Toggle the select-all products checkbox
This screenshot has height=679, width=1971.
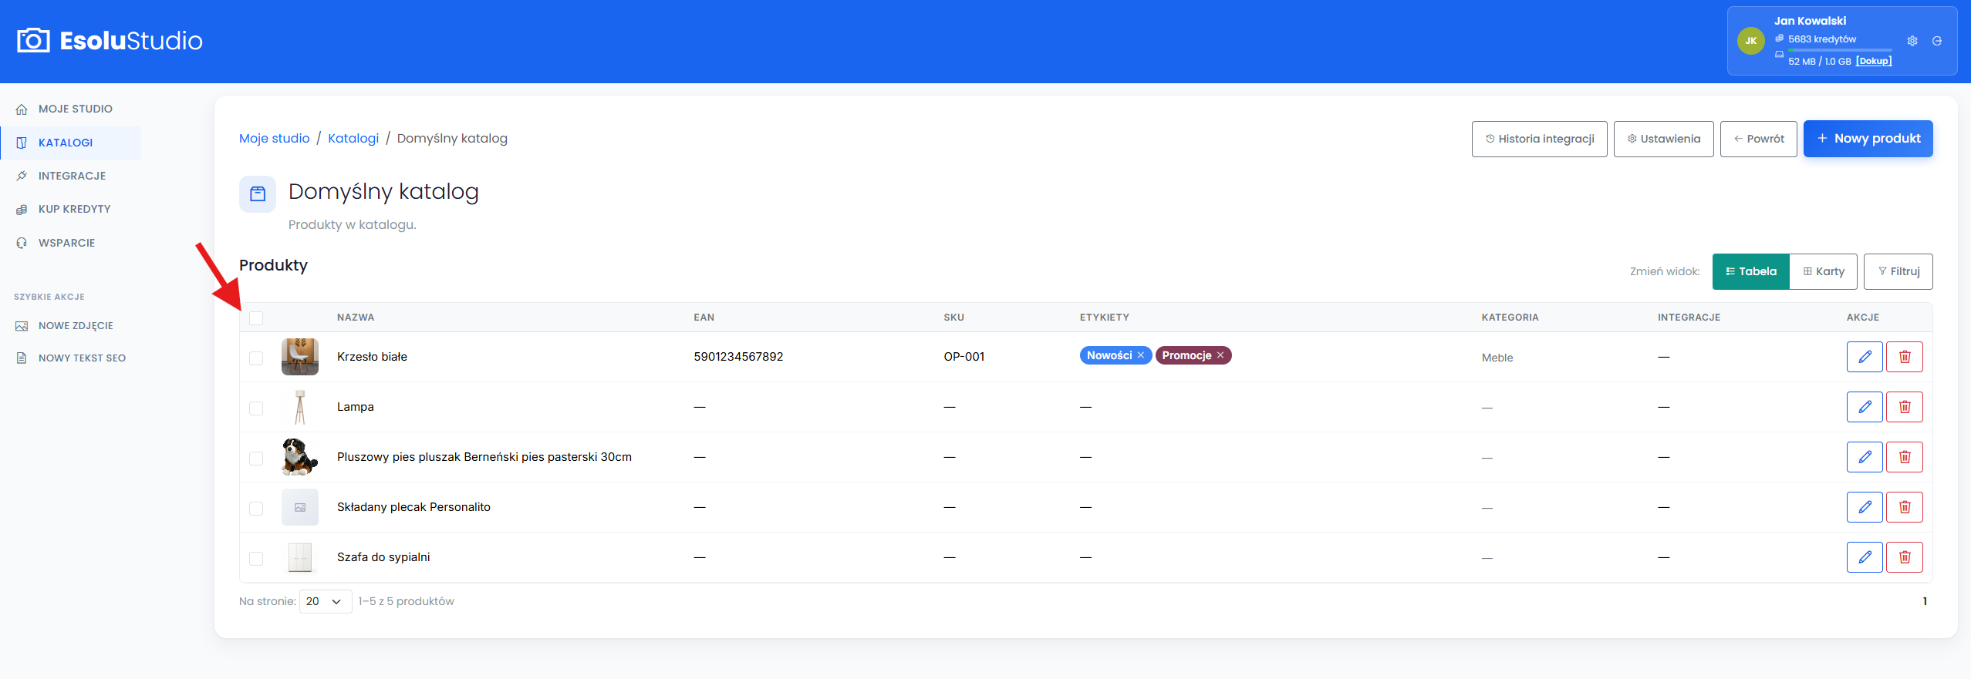pyautogui.click(x=256, y=318)
